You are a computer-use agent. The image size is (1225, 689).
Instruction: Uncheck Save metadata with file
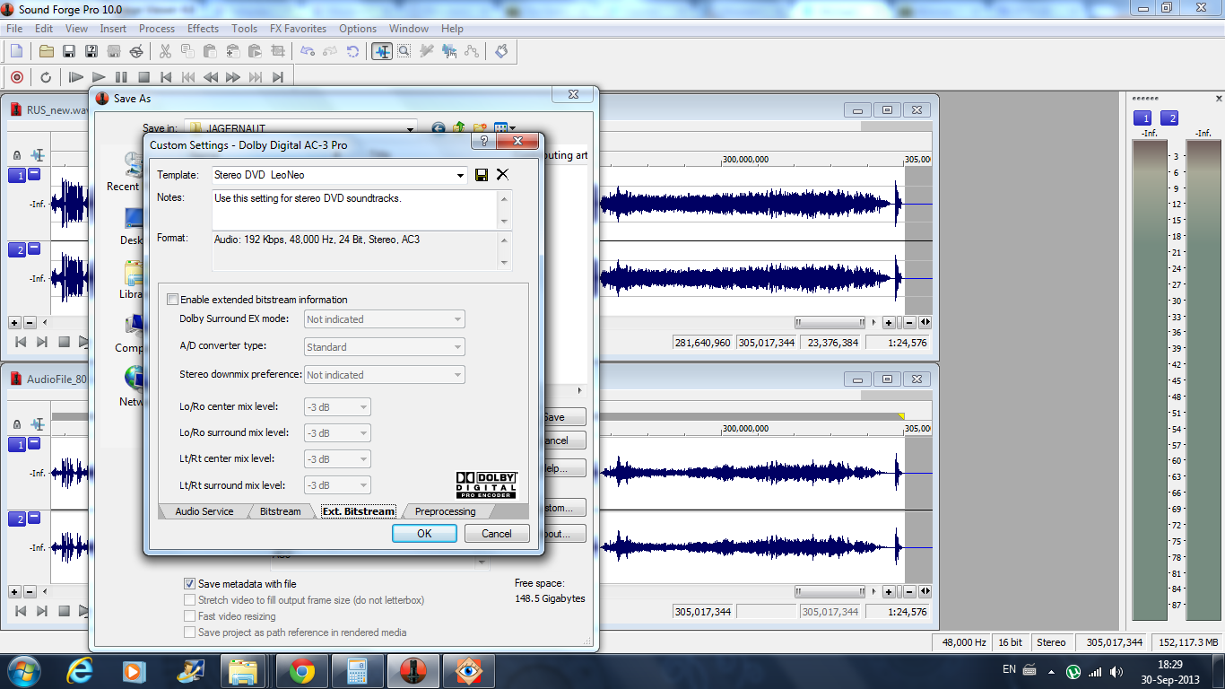pos(189,584)
